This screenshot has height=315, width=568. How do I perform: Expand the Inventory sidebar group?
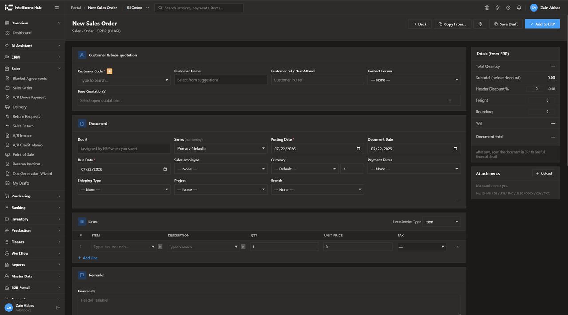32,219
